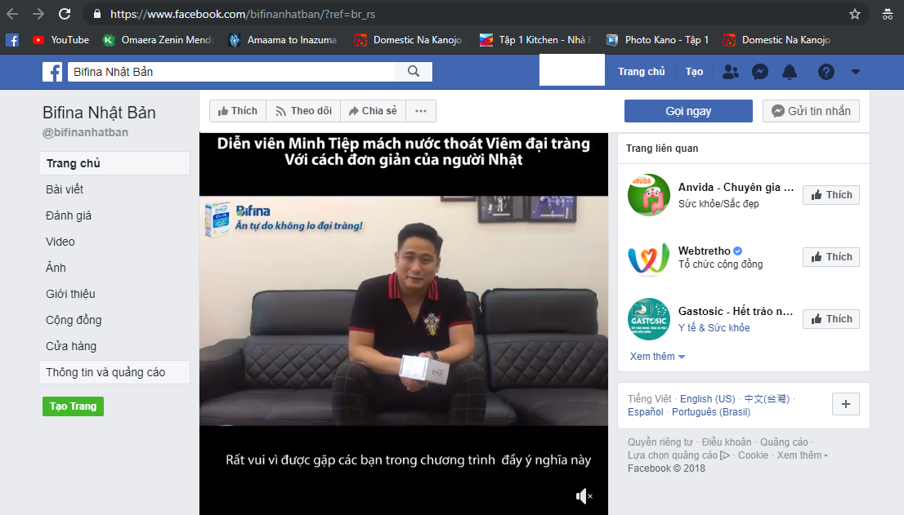Viewport: 904px width, 515px height.
Task: Open the Messenger icon in the header
Action: tap(760, 72)
